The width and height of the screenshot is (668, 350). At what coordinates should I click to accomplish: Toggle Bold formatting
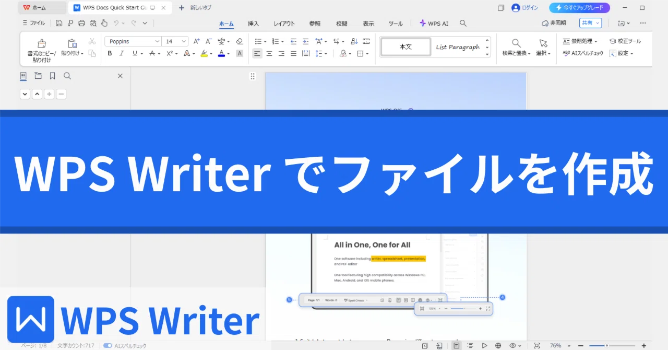tap(110, 53)
